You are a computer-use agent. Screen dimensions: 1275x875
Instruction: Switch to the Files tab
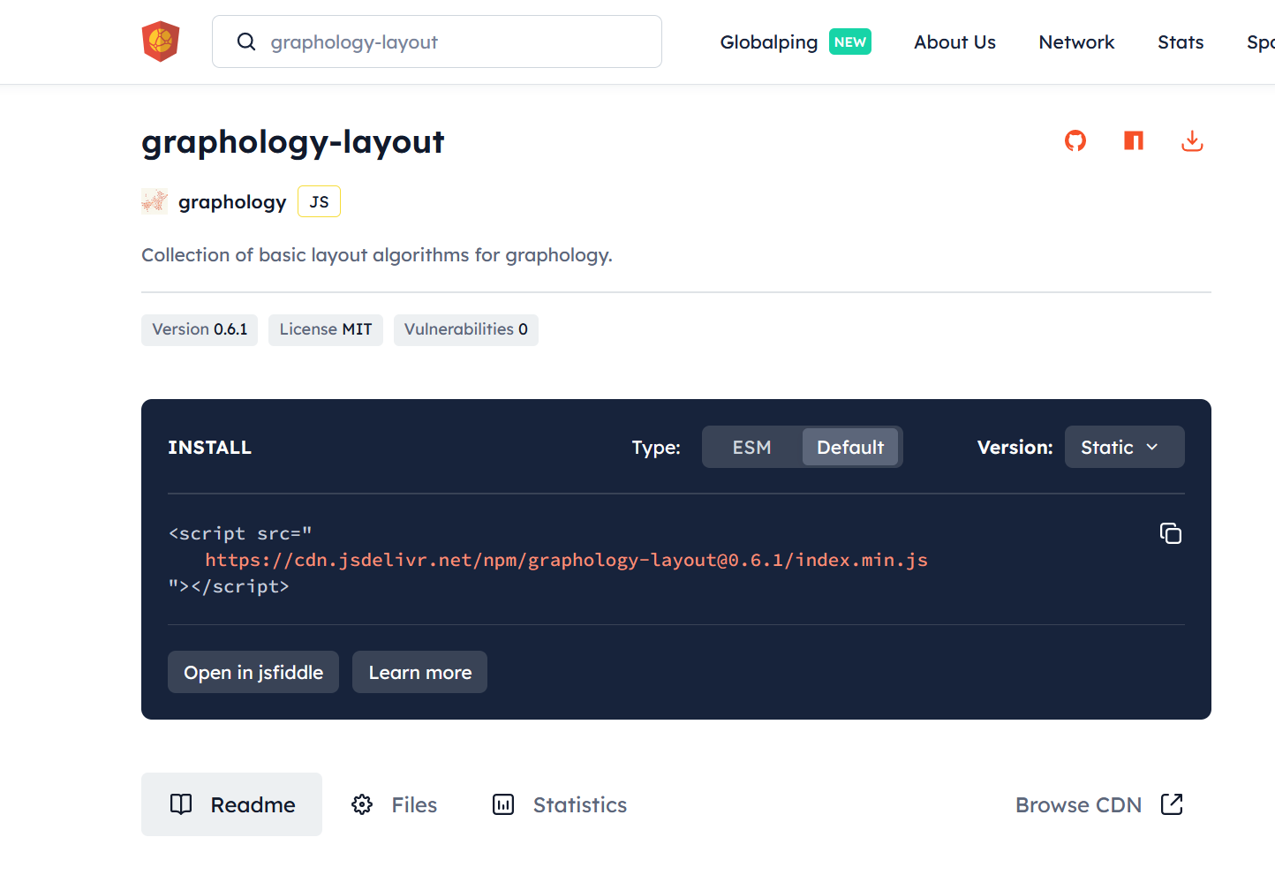click(395, 804)
